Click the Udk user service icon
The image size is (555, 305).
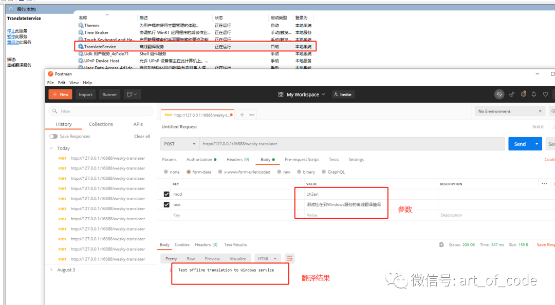81,53
